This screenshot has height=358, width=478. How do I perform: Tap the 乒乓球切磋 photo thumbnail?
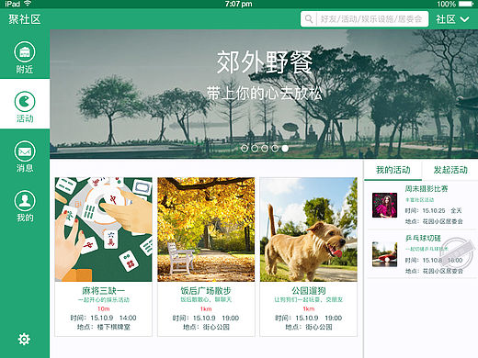(384, 254)
